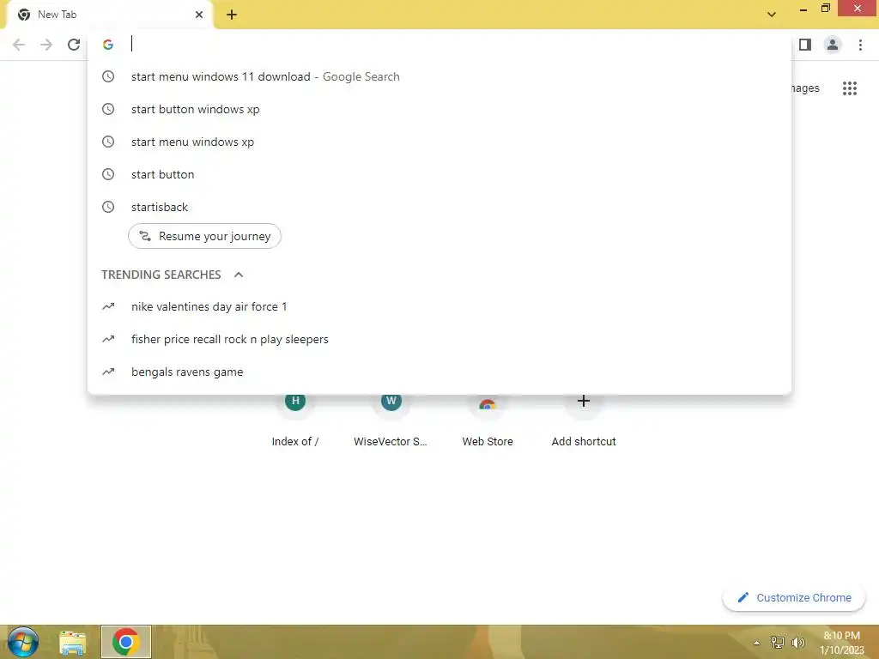Select trending 'bengals ravens game'
The width and height of the screenshot is (879, 659).
[x=439, y=372]
